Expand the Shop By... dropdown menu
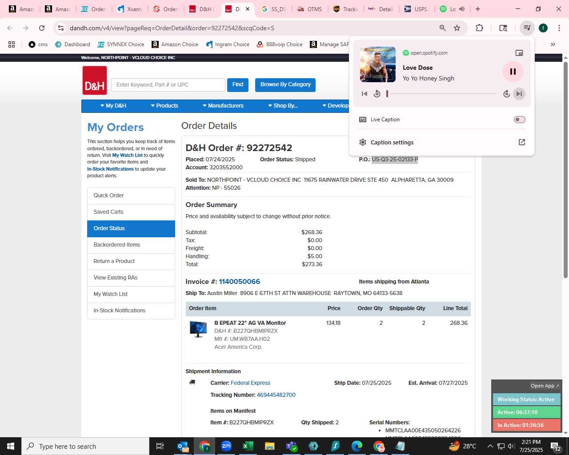This screenshot has height=455, width=569. pos(283,106)
